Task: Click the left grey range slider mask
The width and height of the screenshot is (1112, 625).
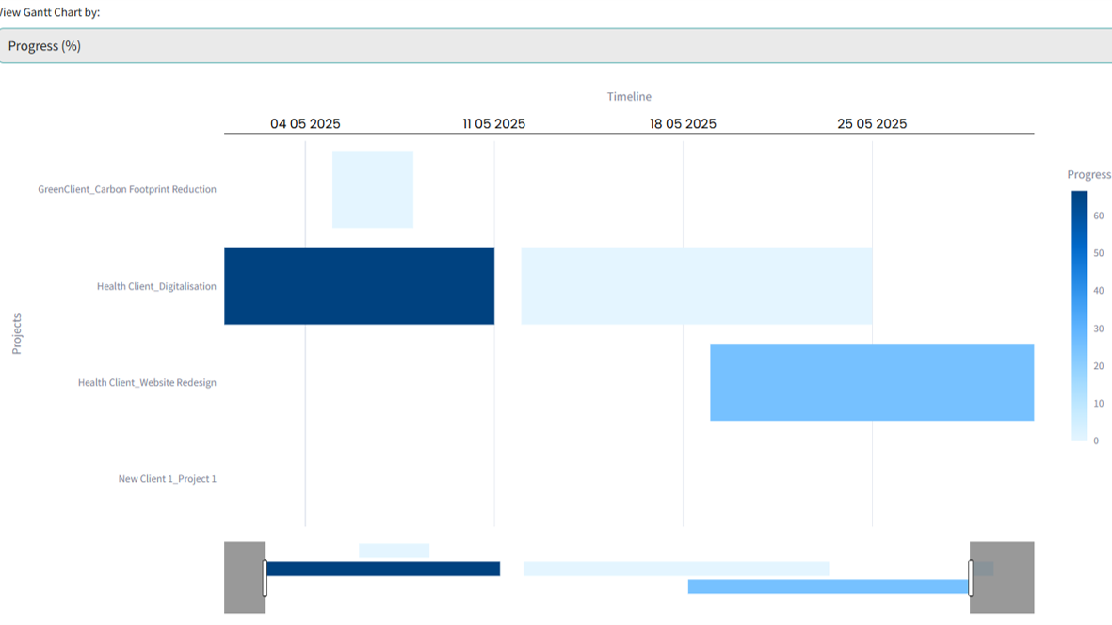Action: 244,577
